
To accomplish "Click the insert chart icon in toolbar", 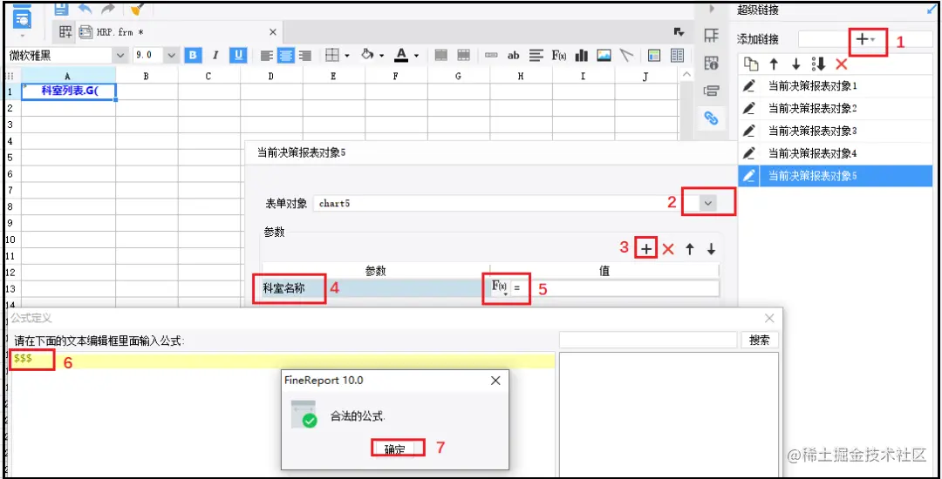I will coord(581,55).
